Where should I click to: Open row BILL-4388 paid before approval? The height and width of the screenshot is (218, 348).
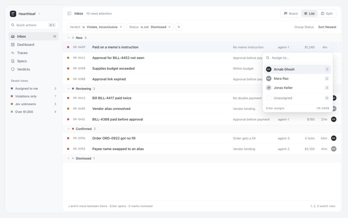point(202,119)
